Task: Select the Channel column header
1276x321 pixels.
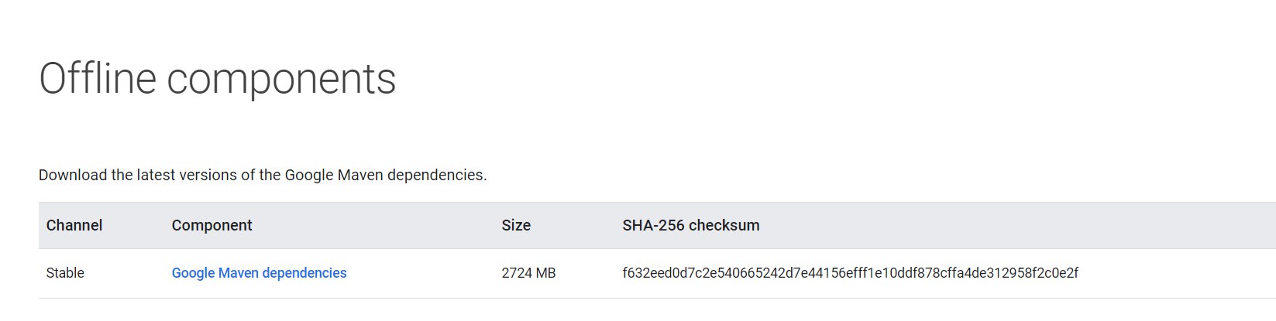Action: (x=74, y=225)
